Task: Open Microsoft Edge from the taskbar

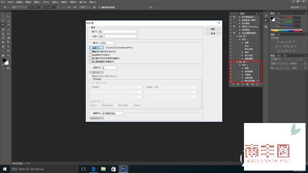Action: pos(93,169)
